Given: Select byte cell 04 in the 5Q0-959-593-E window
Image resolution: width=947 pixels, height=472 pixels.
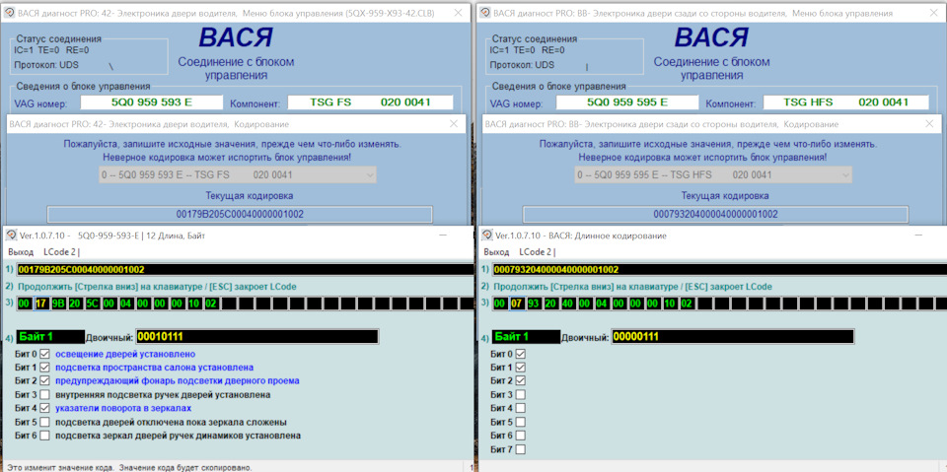Looking at the screenshot, I should point(125,303).
